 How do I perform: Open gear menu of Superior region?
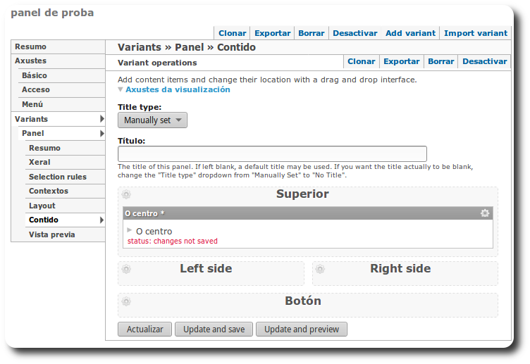(126, 194)
